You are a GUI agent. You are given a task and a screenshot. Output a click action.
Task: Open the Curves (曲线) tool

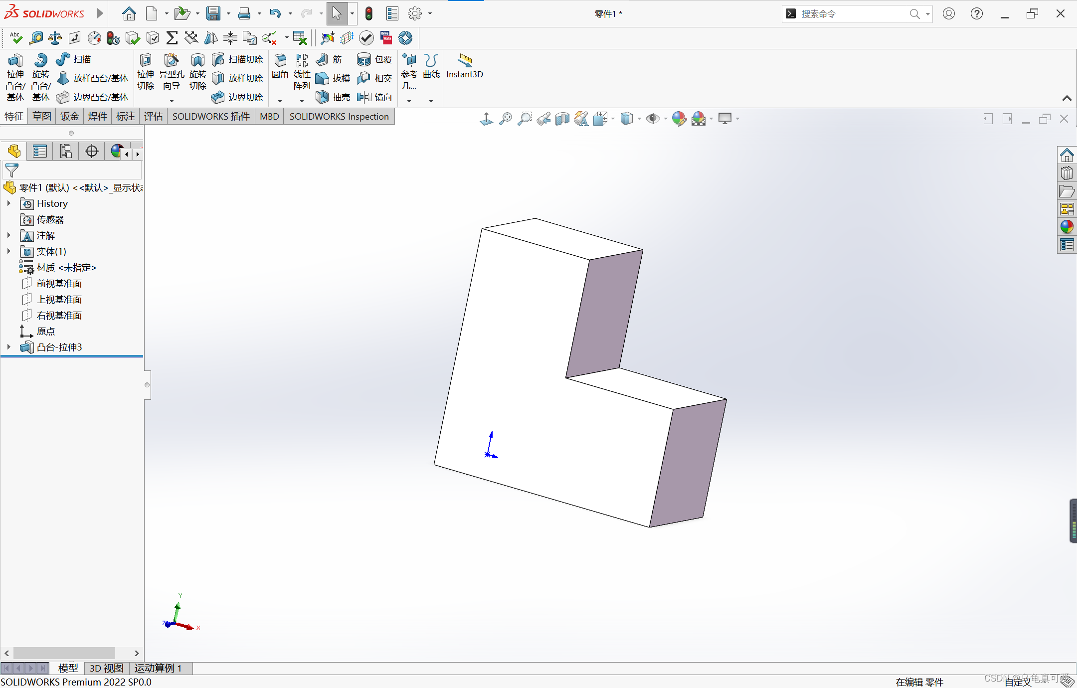click(x=431, y=67)
